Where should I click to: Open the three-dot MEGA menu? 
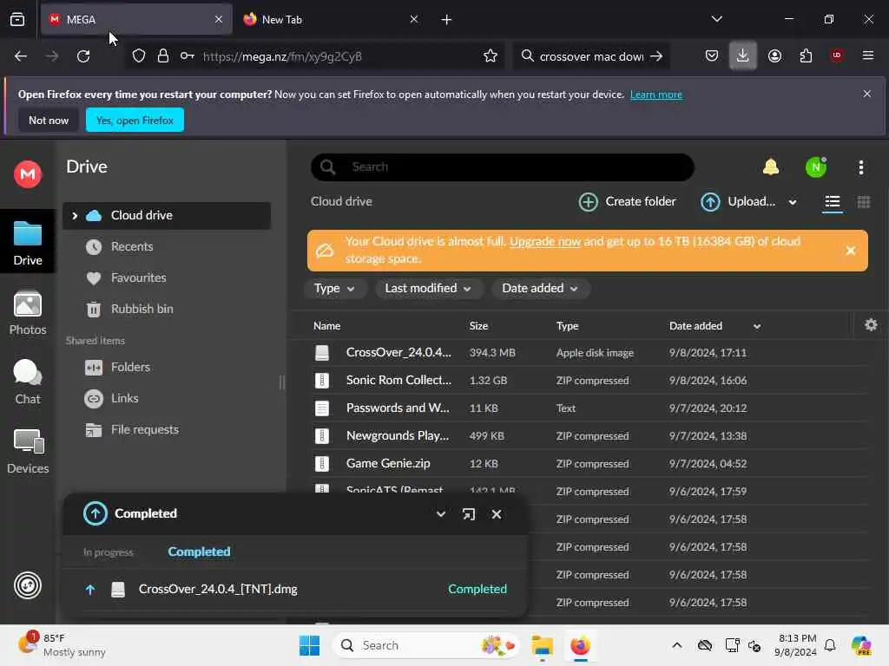pos(860,167)
